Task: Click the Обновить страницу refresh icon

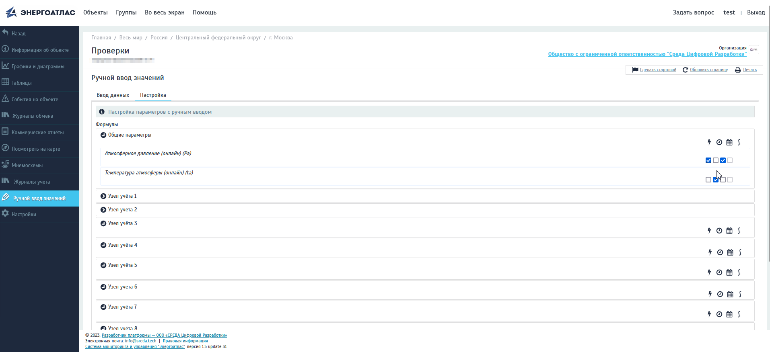Action: 685,70
